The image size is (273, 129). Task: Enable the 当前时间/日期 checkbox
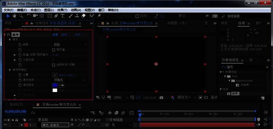[x=54, y=65]
